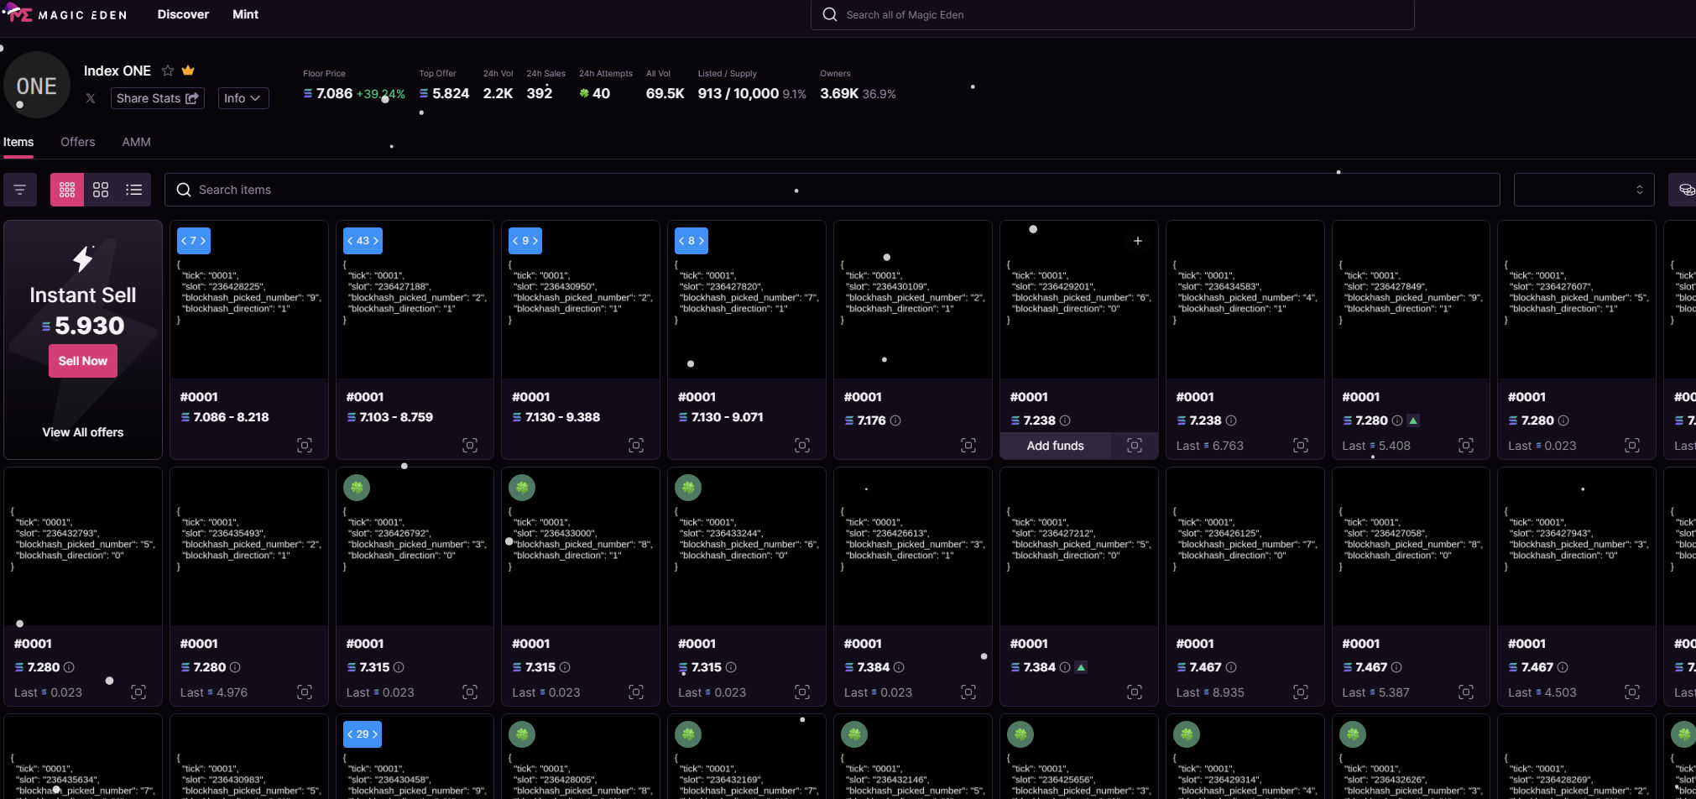This screenshot has width=1696, height=799.
Task: Click the Index ONE collection avatar
Action: (x=37, y=86)
